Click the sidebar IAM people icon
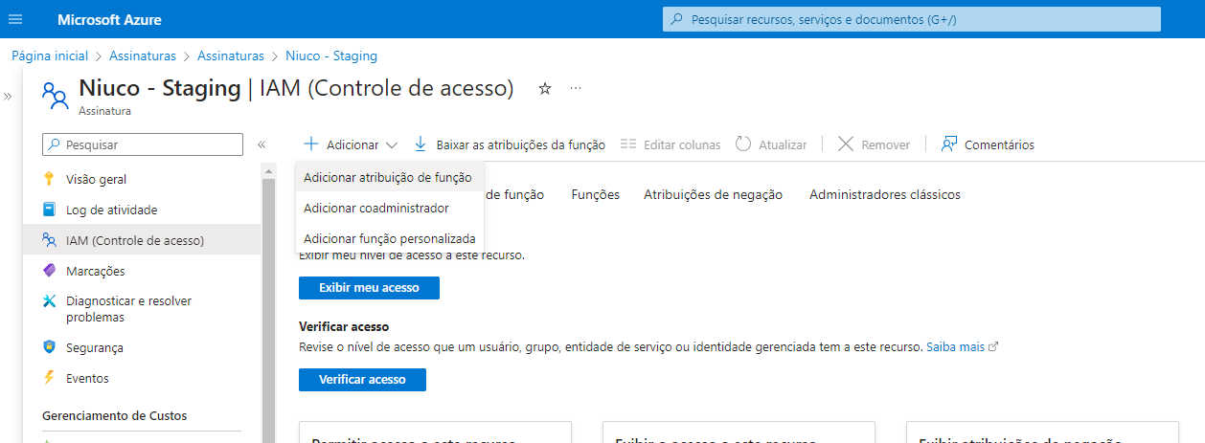Image resolution: width=1205 pixels, height=443 pixels. pyautogui.click(x=50, y=240)
